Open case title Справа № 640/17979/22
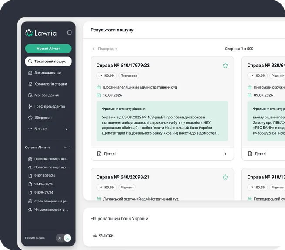The image size is (285, 250). pos(123,65)
